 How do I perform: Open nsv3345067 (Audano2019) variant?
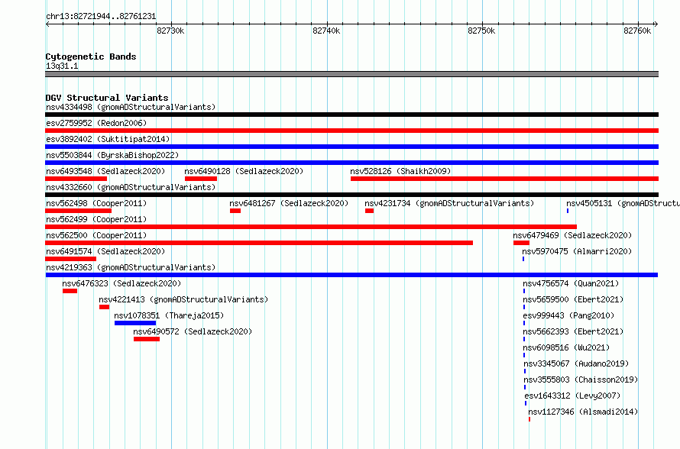576,363
